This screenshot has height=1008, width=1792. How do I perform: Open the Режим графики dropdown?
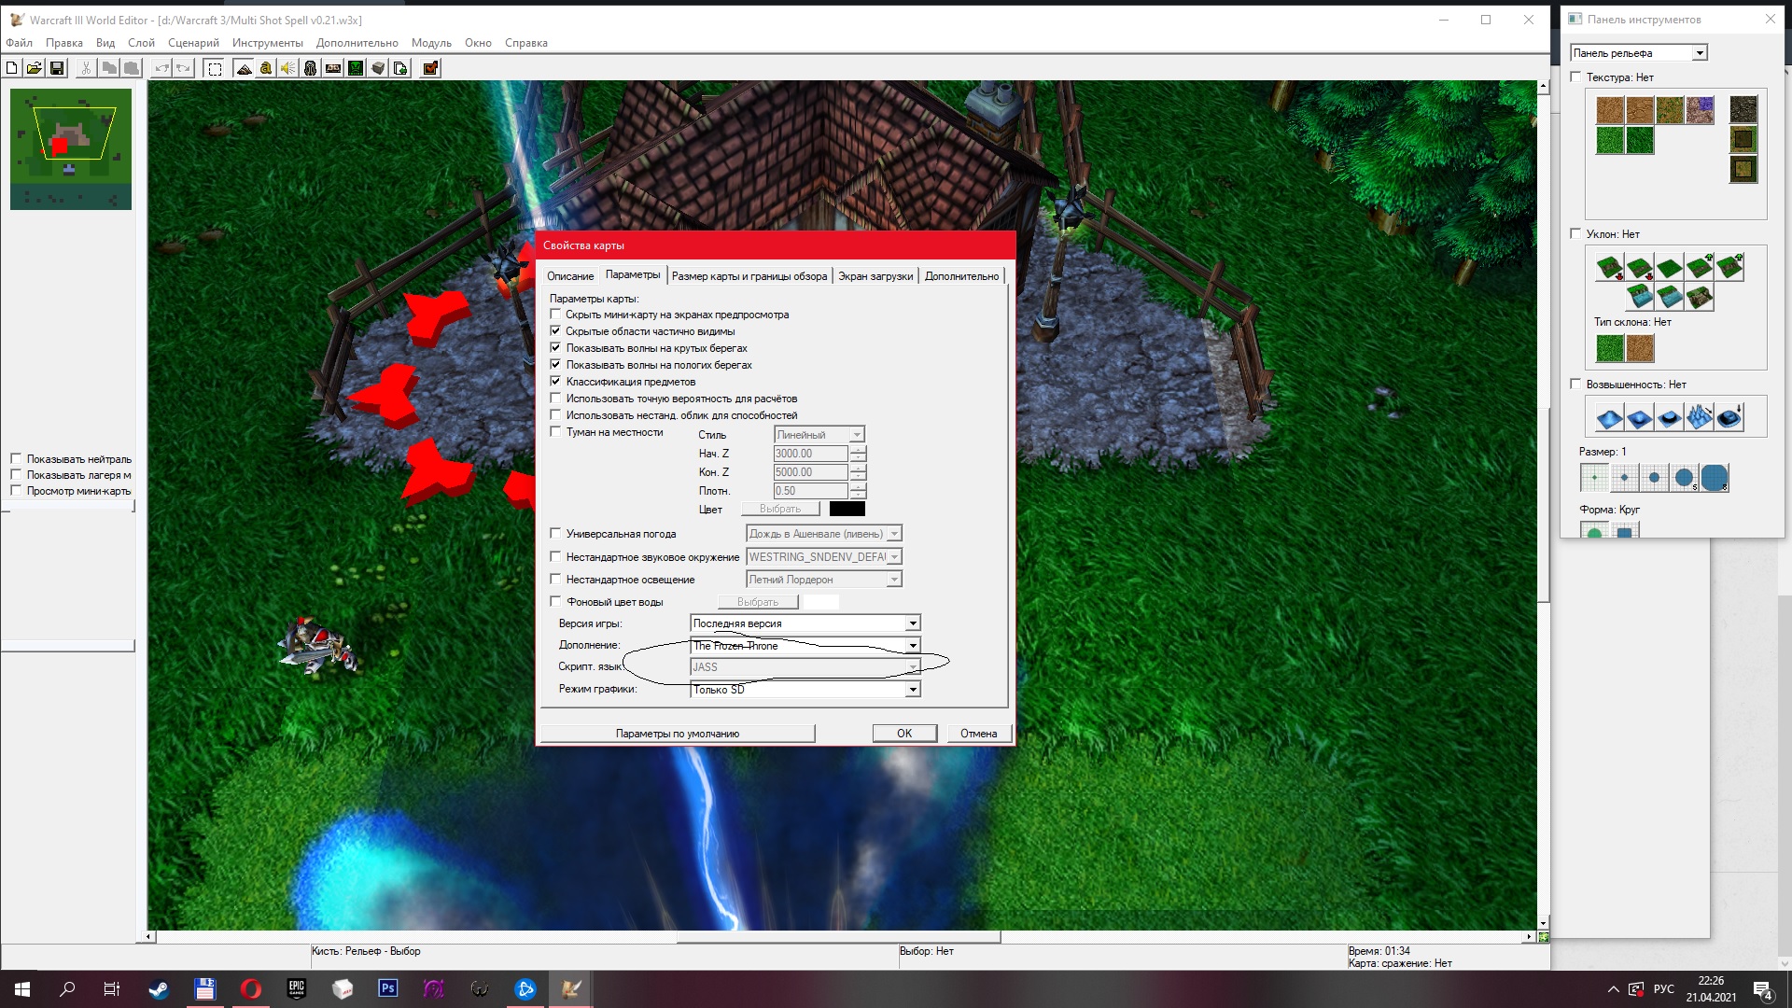tap(913, 690)
